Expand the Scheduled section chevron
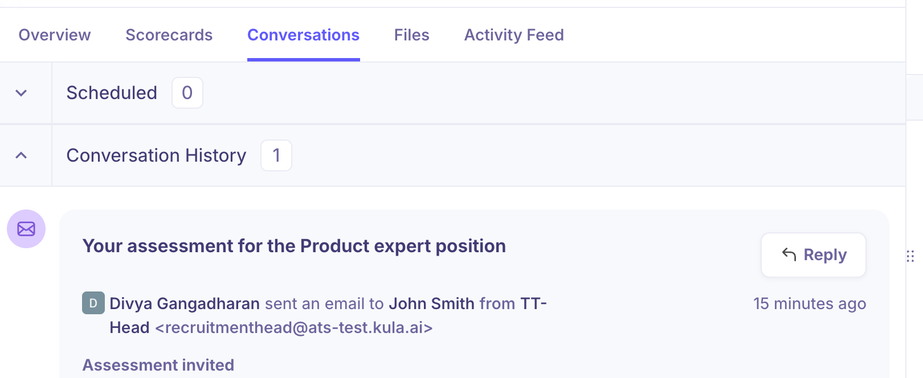Viewport: 923px width, 378px height. point(21,93)
